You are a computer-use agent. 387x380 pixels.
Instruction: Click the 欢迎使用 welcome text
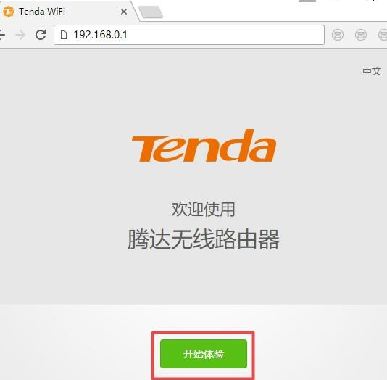(x=204, y=210)
